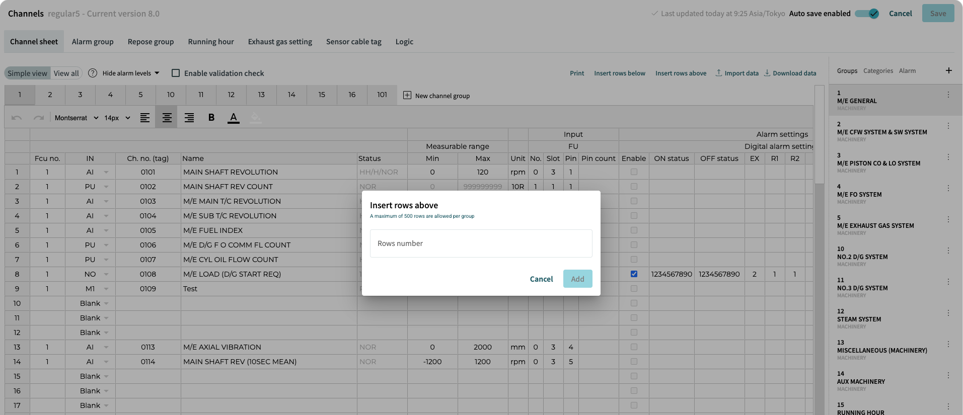Open the Exhaust gas setting tab
Viewport: 963px width, 415px height.
coord(280,42)
